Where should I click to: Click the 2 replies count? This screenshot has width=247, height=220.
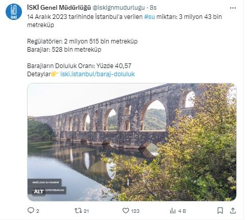(x=38, y=211)
